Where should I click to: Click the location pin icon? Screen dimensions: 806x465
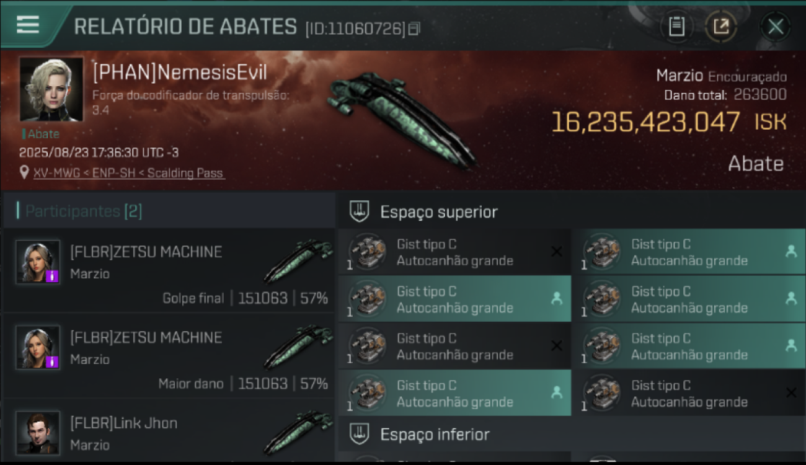(x=24, y=173)
